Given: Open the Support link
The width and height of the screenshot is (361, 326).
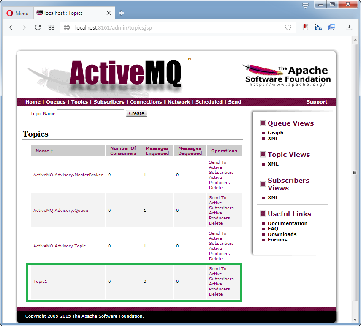Looking at the screenshot, I should coord(317,102).
